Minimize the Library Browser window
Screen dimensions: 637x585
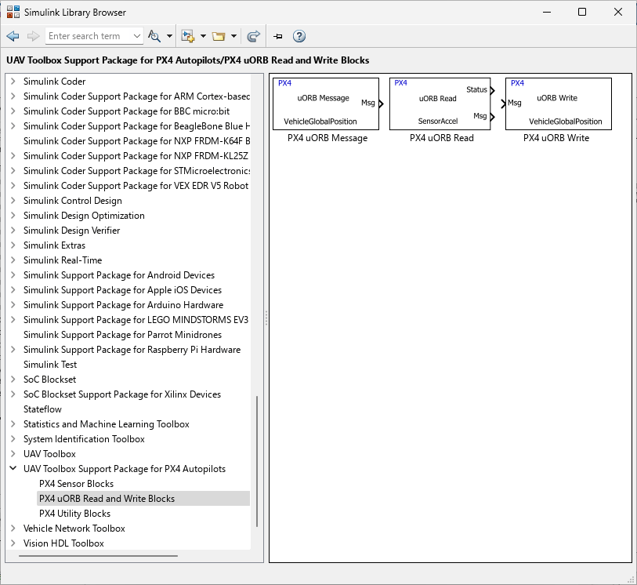tap(547, 13)
